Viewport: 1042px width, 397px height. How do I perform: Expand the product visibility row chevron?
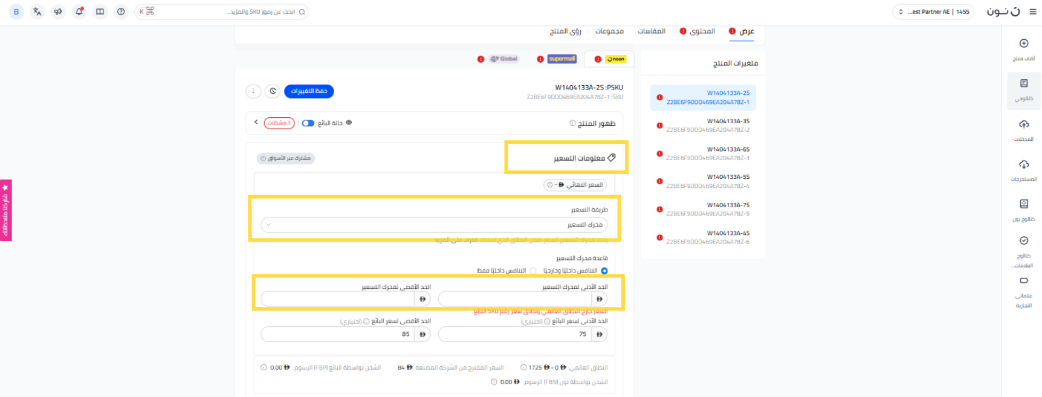pos(256,123)
